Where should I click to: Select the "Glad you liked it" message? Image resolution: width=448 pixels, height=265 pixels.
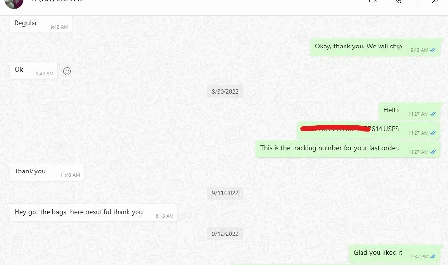395,253
